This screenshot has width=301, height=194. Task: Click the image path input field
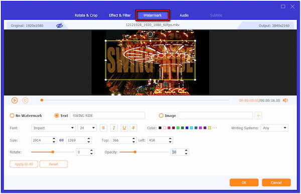pos(215,115)
